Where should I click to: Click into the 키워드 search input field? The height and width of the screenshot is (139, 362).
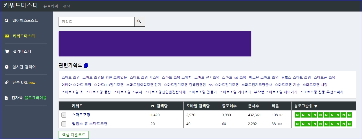(x=97, y=22)
